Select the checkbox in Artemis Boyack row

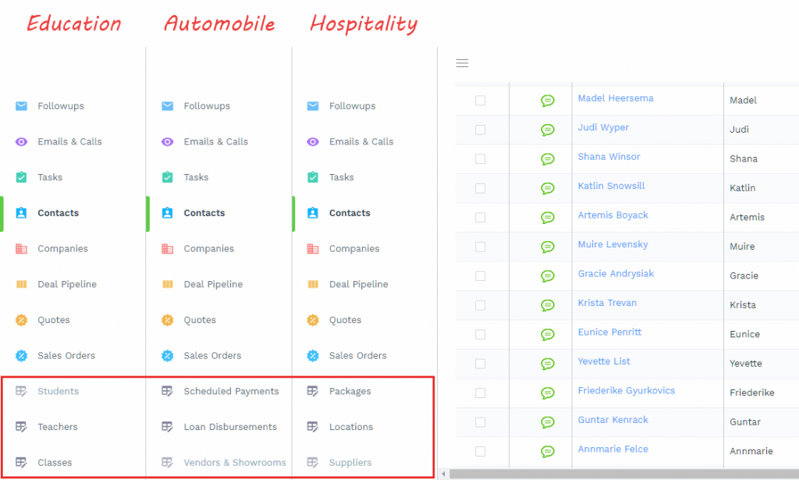click(x=480, y=217)
